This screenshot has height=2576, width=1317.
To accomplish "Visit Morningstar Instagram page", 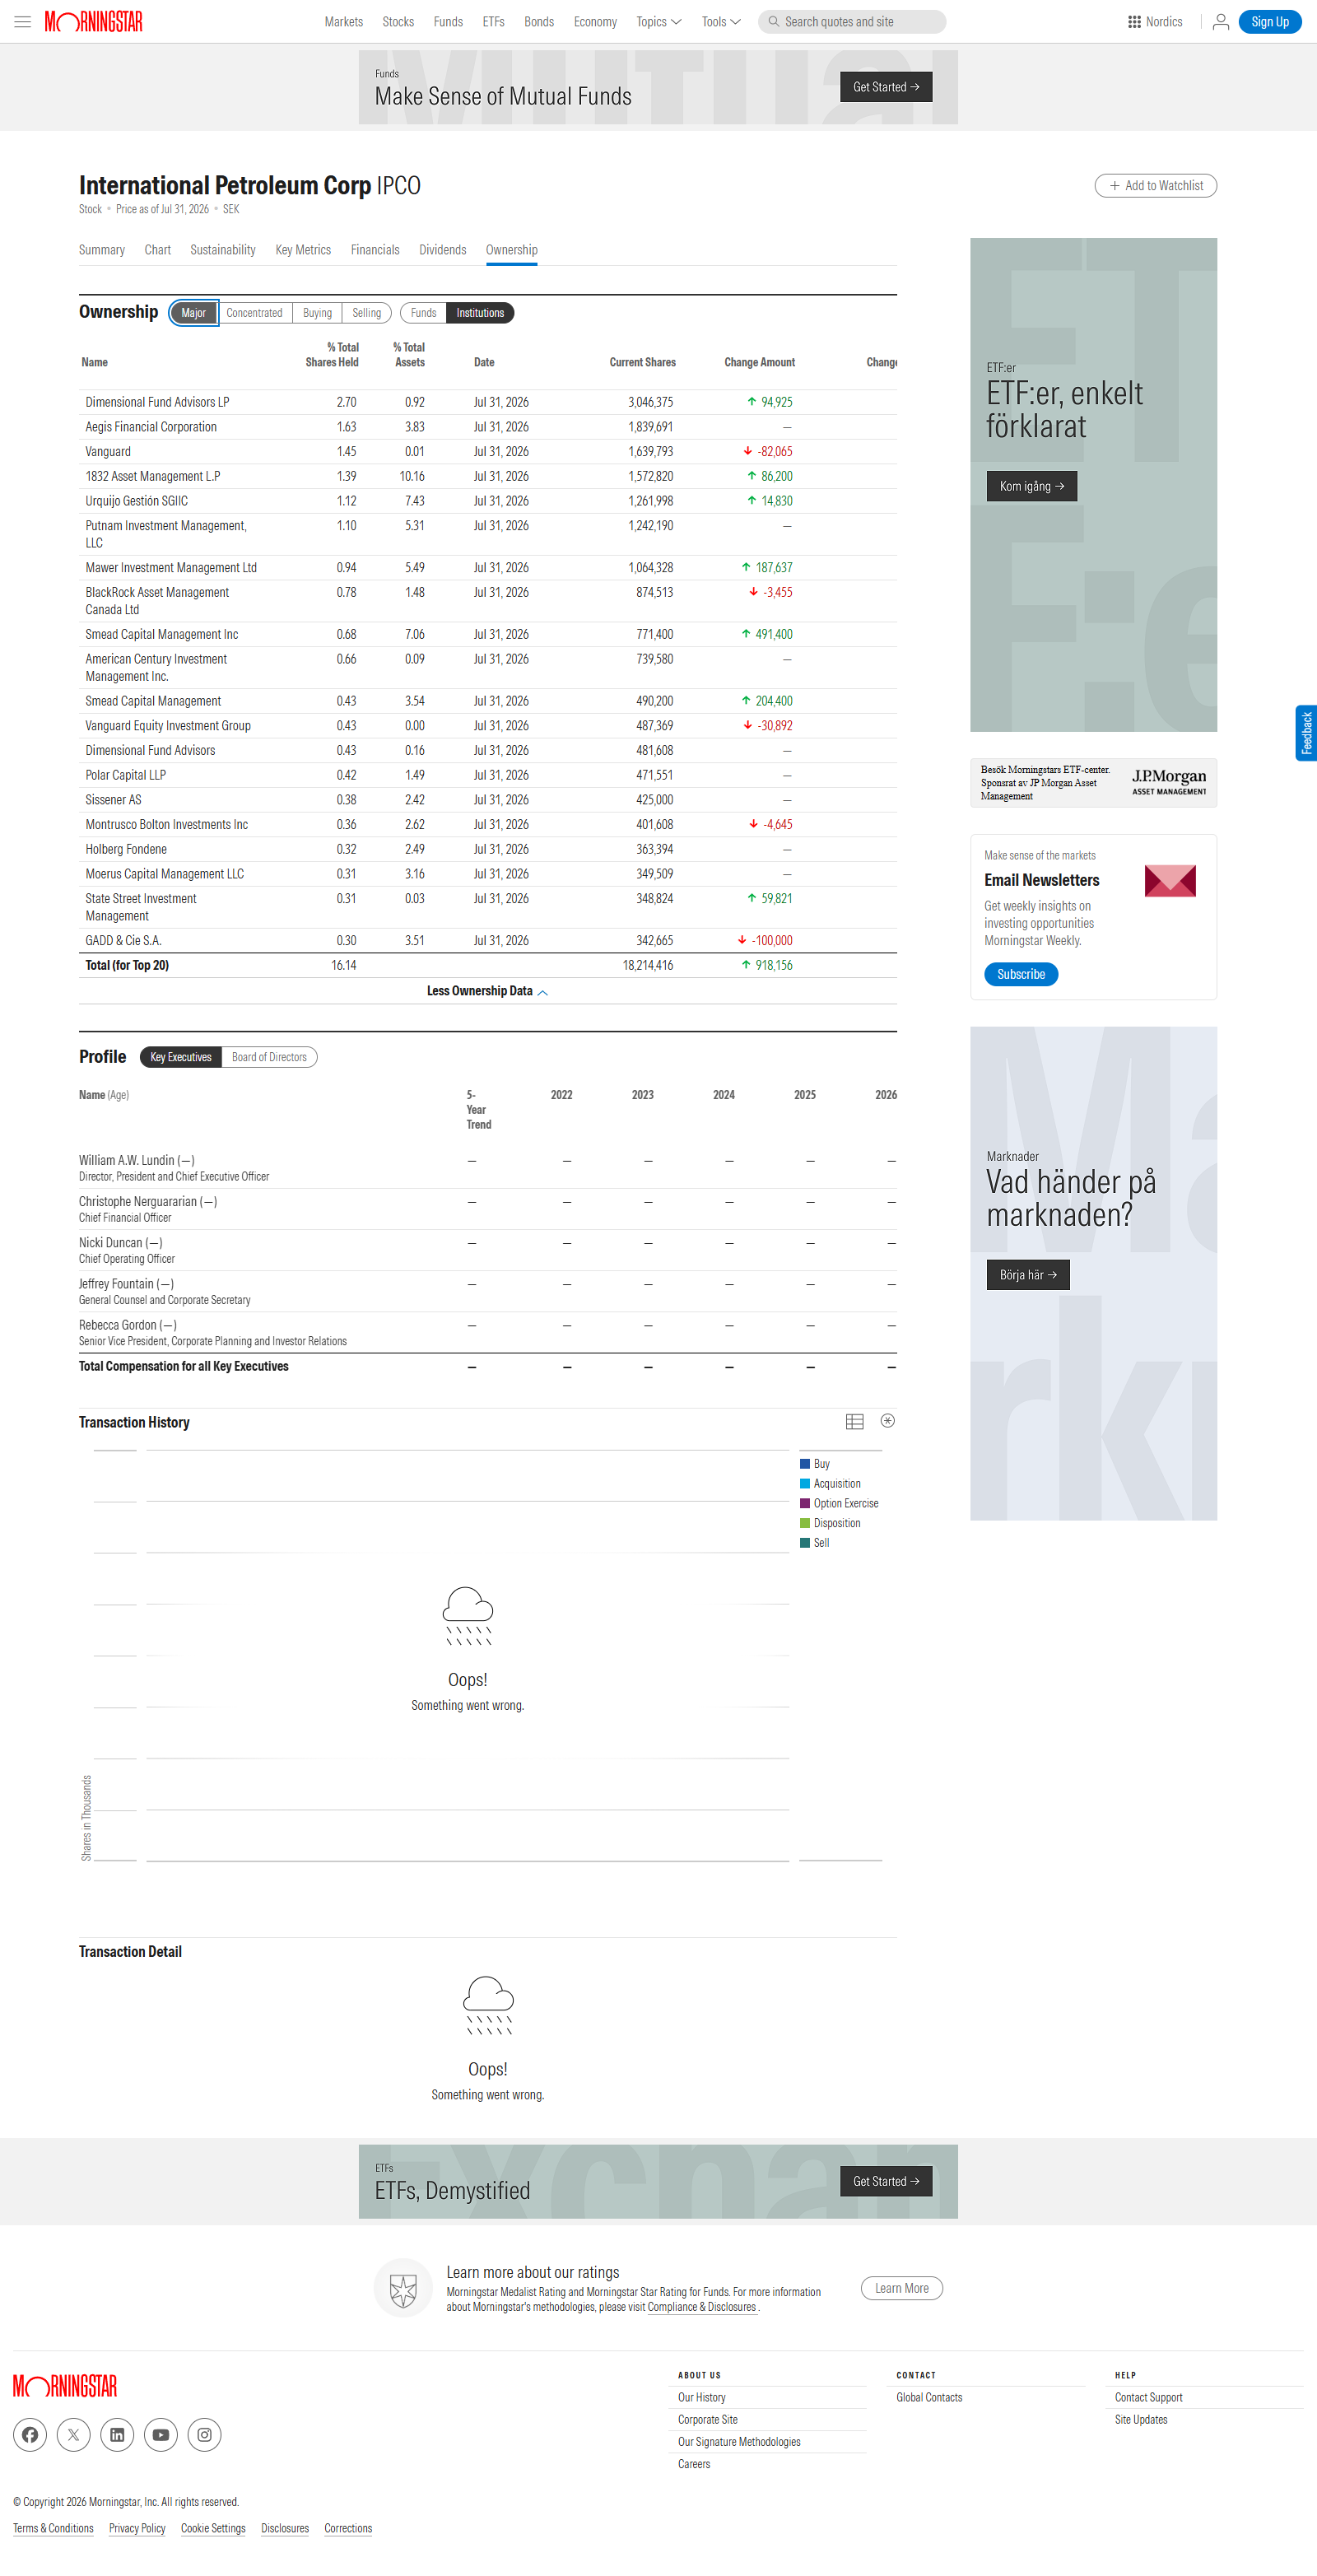I will (204, 2434).
